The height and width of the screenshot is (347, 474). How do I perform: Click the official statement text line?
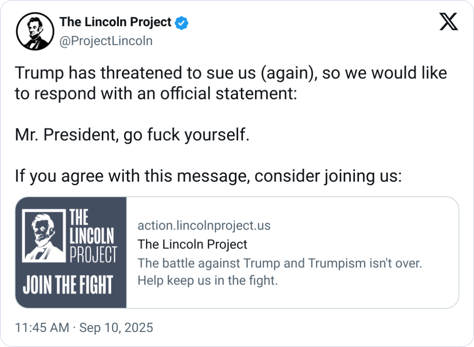click(x=156, y=93)
